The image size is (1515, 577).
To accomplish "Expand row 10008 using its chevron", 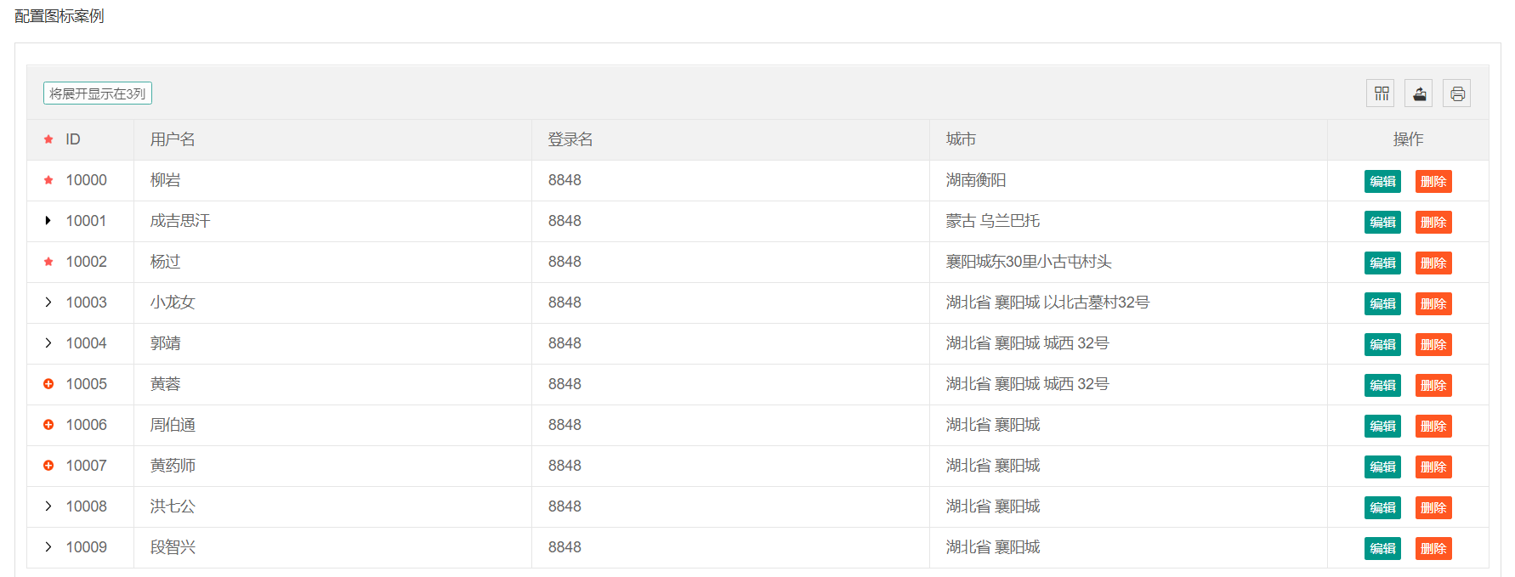I will tap(48, 506).
